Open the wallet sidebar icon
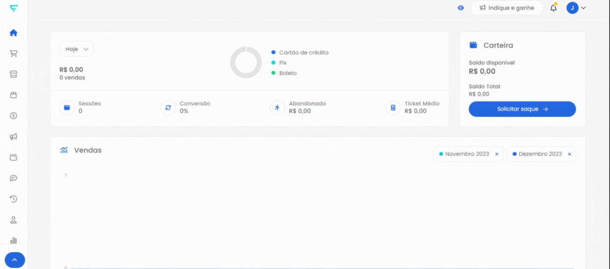 (x=14, y=158)
